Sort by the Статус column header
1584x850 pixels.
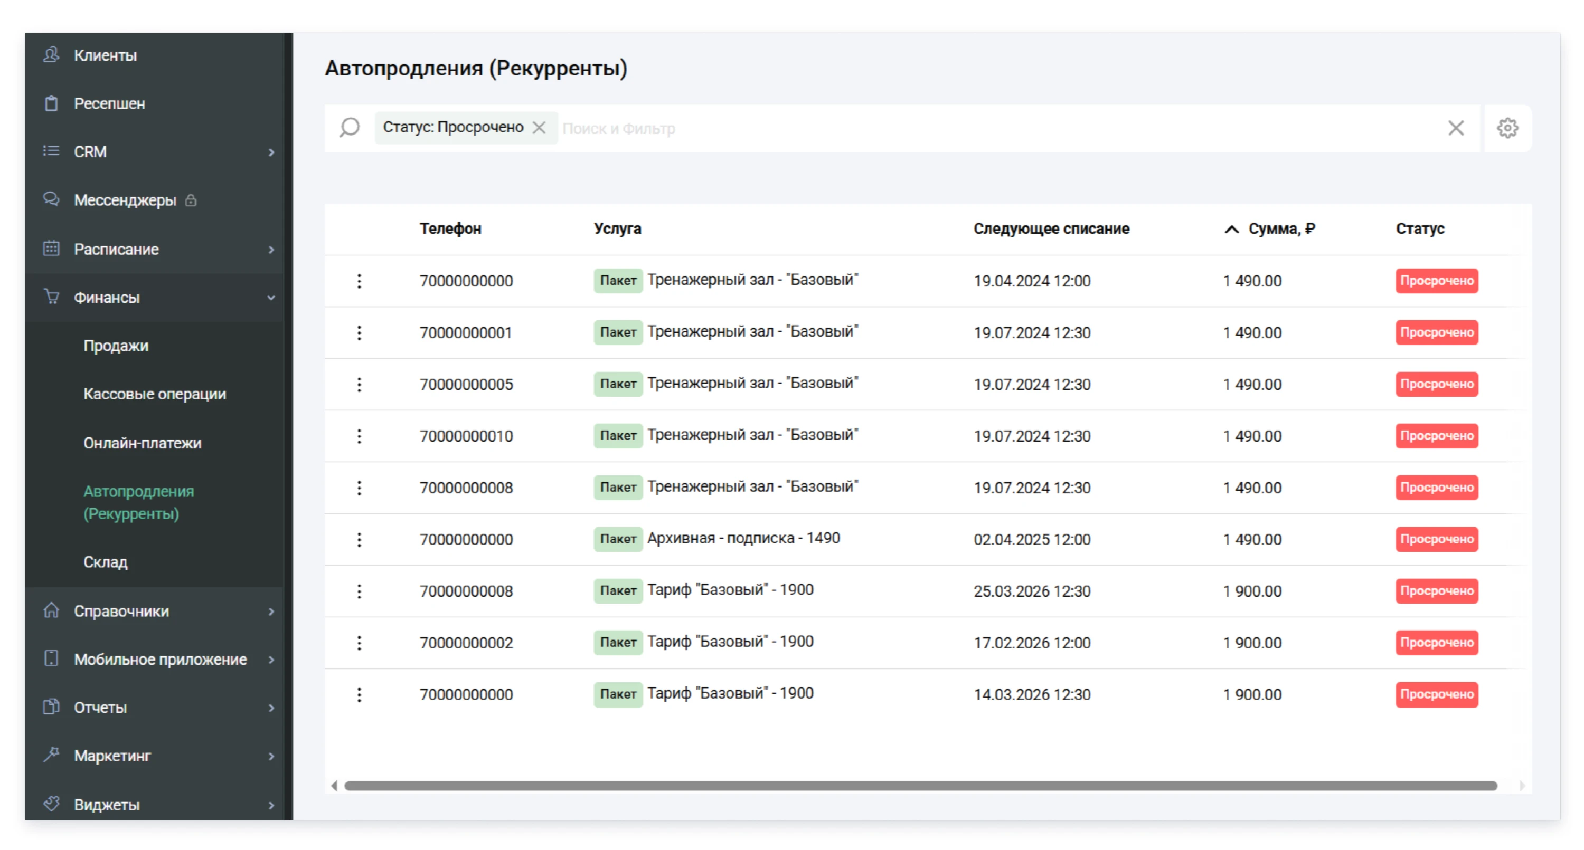[x=1419, y=228]
